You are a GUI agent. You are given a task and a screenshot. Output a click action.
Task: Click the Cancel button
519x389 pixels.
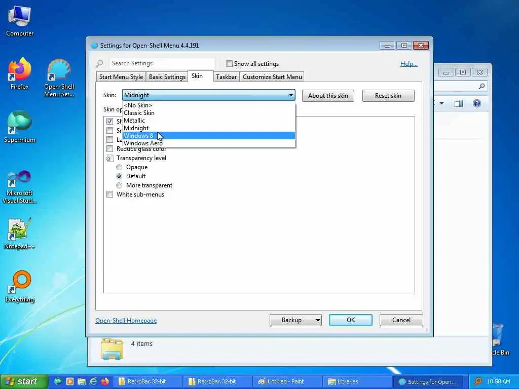[x=401, y=320]
